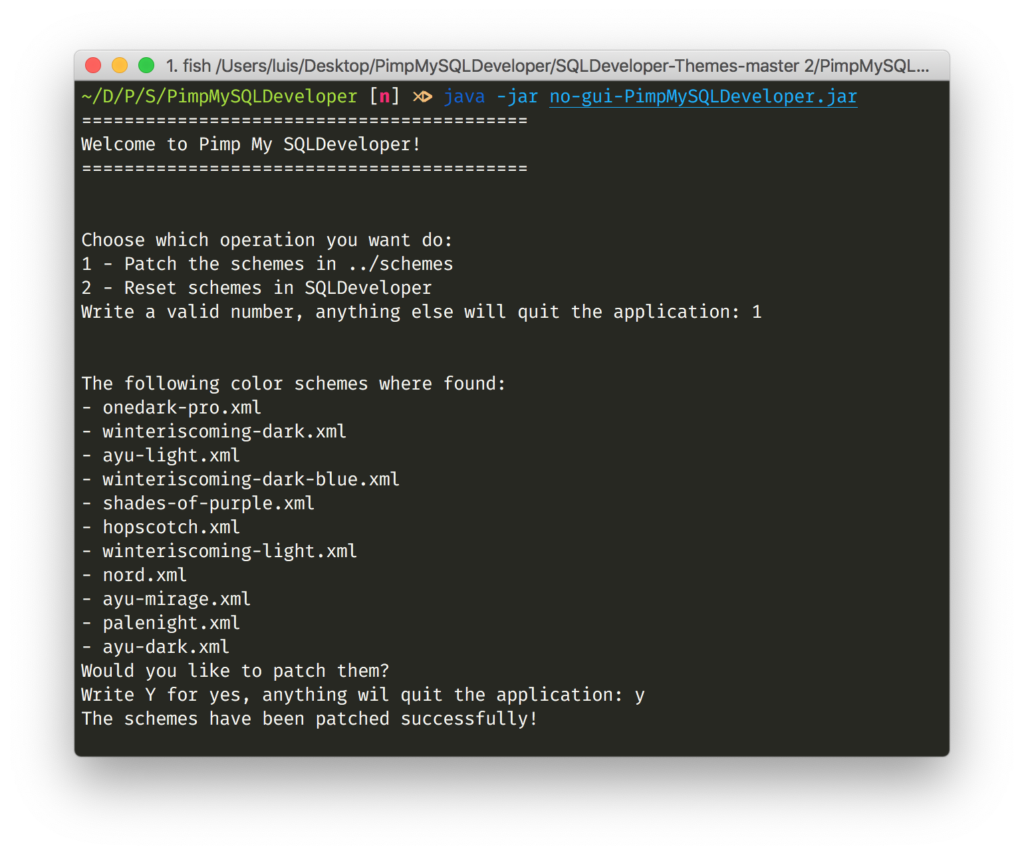Click the onedark-pro.xml entry
The image size is (1024, 855).
[x=172, y=408]
